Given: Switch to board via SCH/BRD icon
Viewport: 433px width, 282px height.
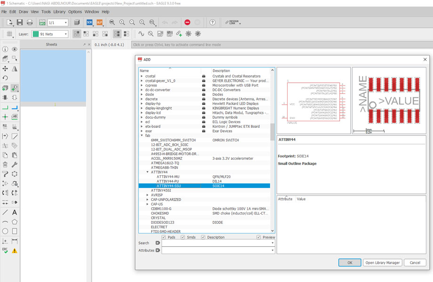Looking at the screenshot, I should (42, 23).
